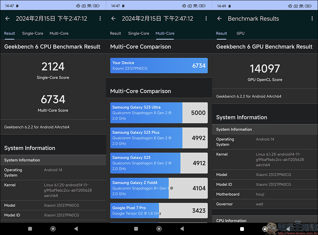The image size is (318, 235).
Task: Tap back arrow in left CPU result screen
Action: (8, 19)
